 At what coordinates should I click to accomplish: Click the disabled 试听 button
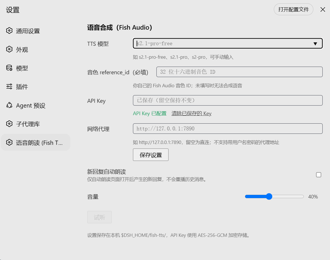100,217
